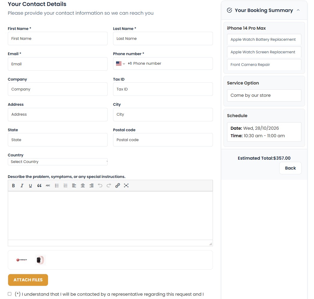This screenshot has height=299, width=314.
Task: Toggle bold formatting in the editor
Action: click(x=13, y=185)
